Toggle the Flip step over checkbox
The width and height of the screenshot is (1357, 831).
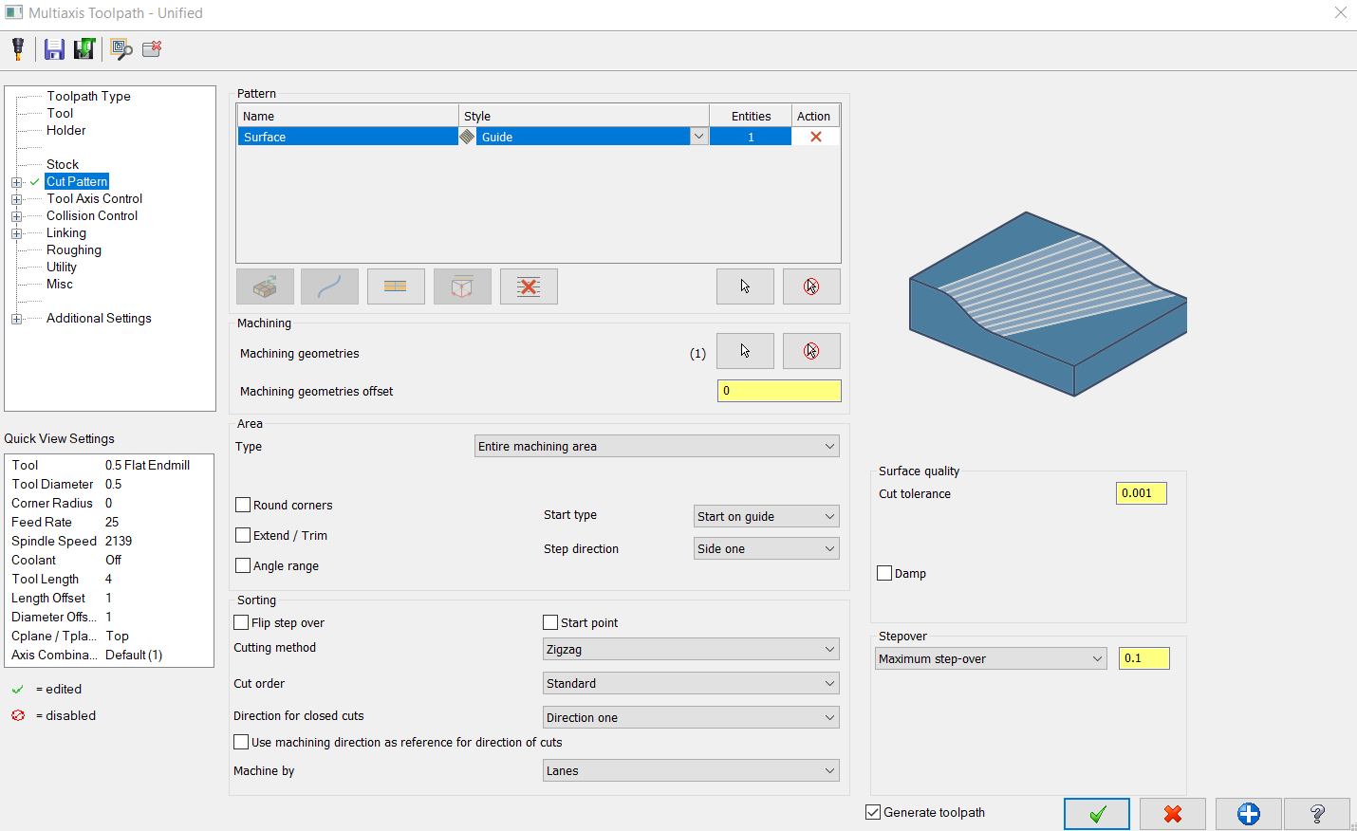tap(241, 622)
